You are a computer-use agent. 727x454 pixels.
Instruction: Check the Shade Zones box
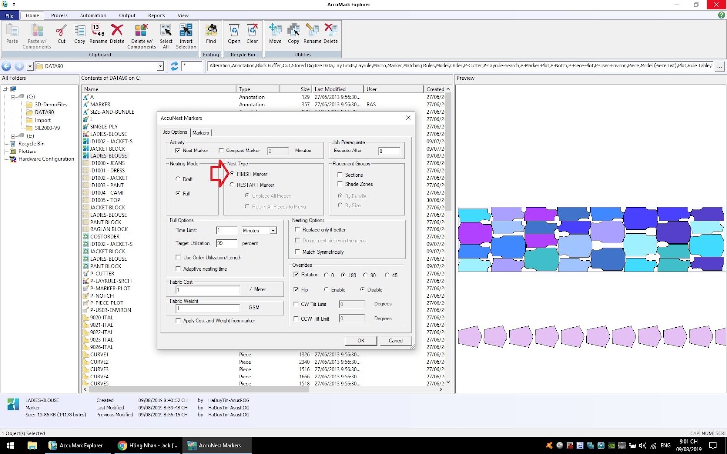(x=340, y=184)
